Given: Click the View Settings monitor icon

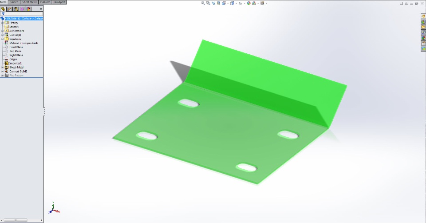Looking at the screenshot, I should 262,3.
